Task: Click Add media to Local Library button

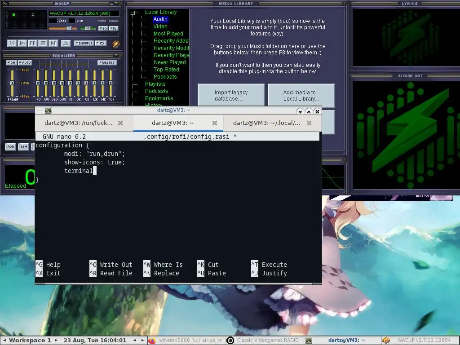Action: 301,95
